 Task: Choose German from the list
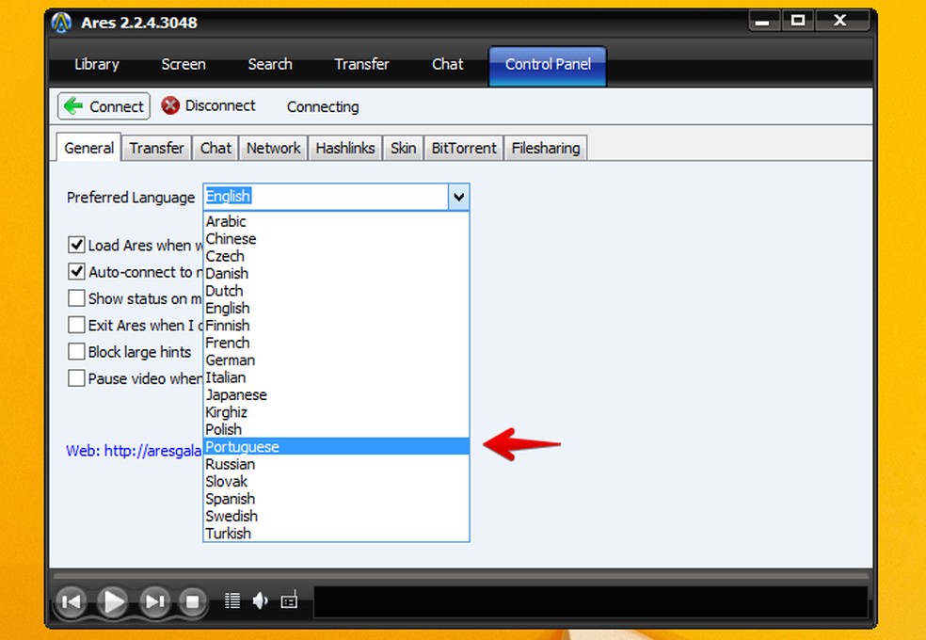(x=336, y=360)
